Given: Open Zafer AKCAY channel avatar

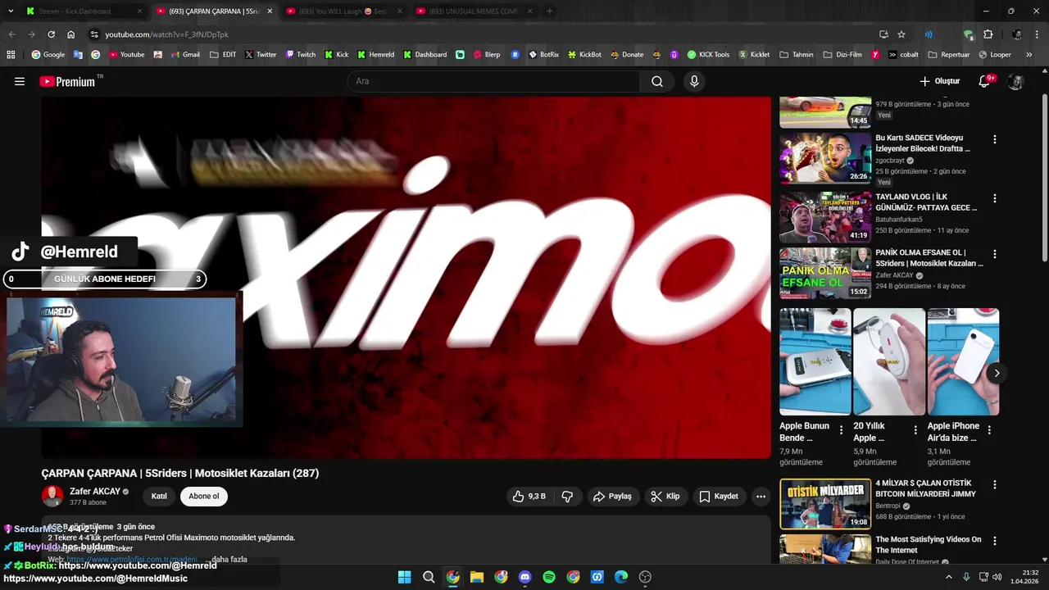Looking at the screenshot, I should [x=52, y=496].
